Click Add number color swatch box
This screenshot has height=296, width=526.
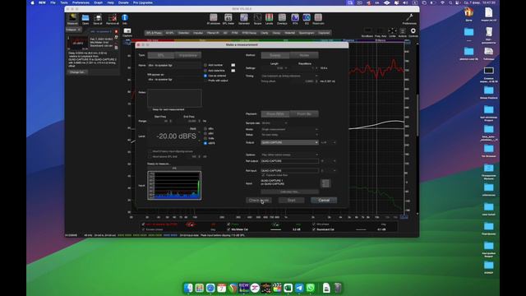[233, 65]
